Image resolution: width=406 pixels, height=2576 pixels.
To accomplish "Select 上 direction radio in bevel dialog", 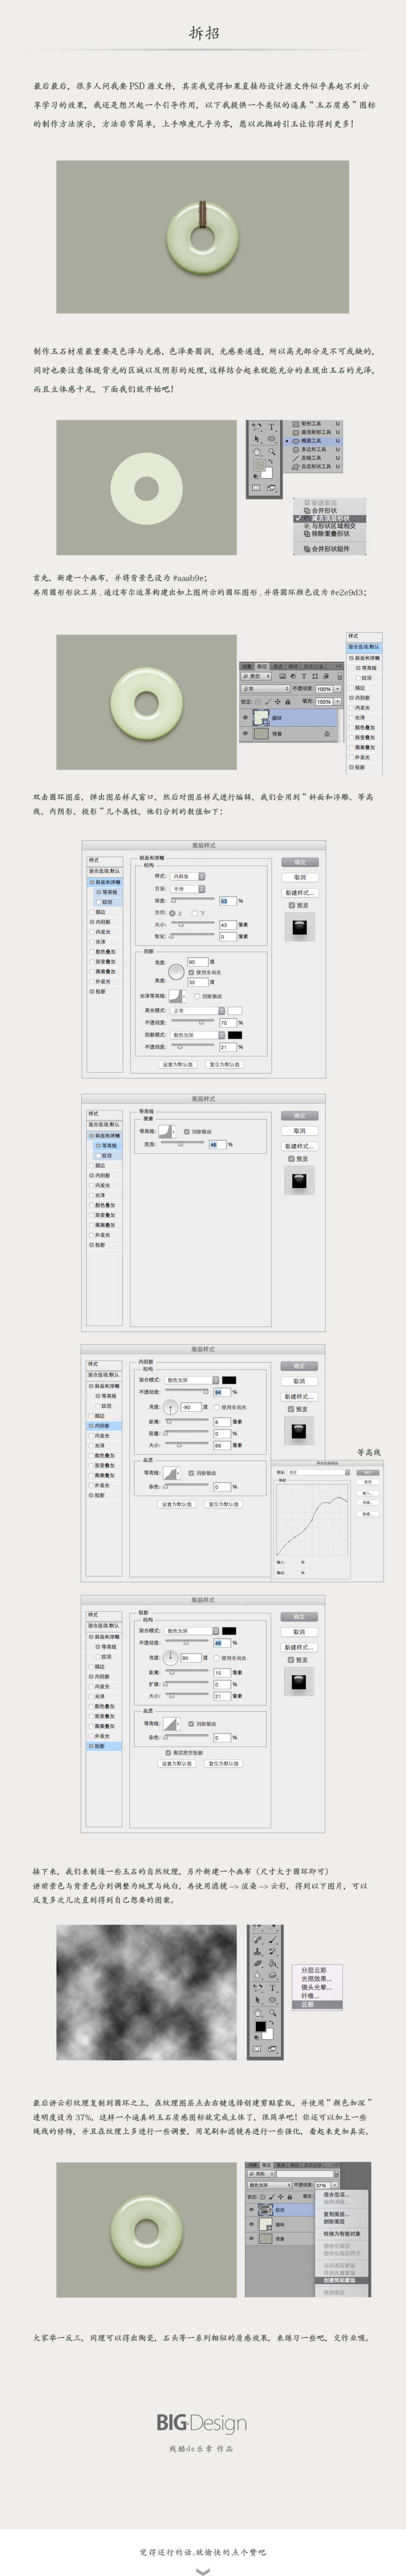I will (172, 913).
